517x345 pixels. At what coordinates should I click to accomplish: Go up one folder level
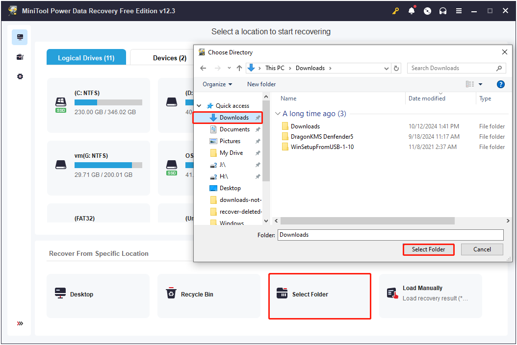point(239,68)
